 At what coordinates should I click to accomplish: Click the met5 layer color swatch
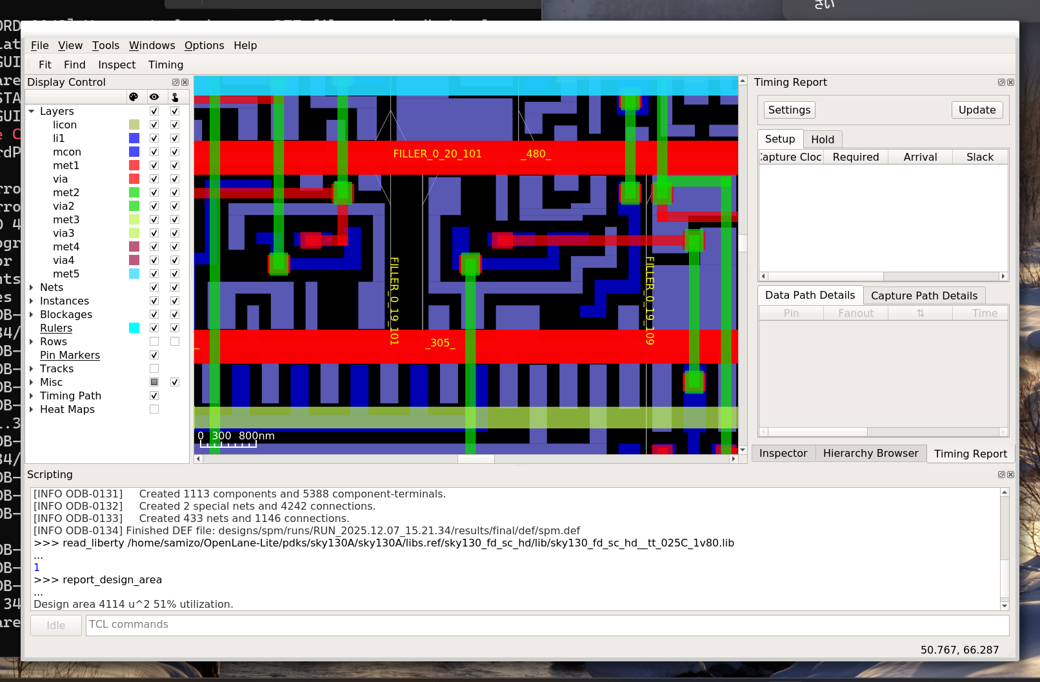(x=134, y=274)
